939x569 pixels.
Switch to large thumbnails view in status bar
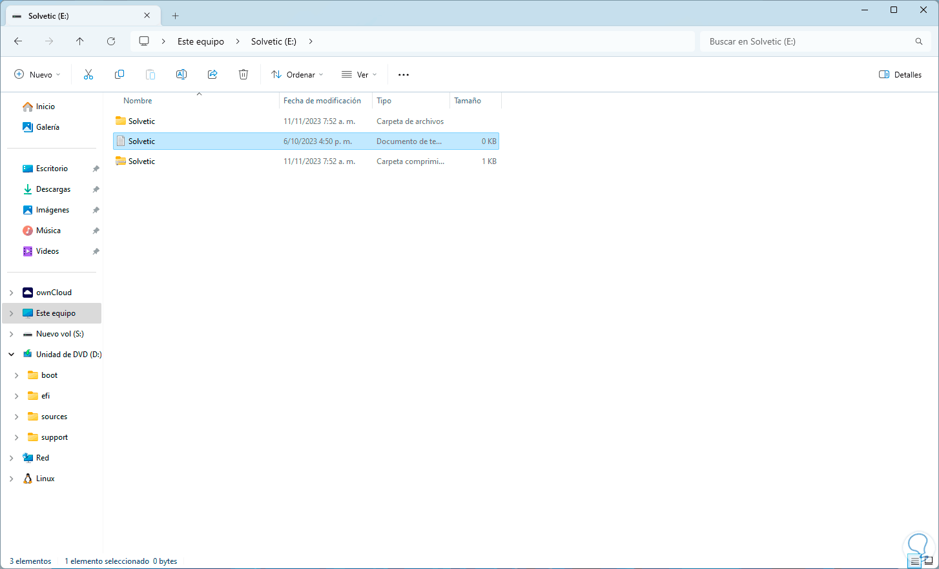929,561
